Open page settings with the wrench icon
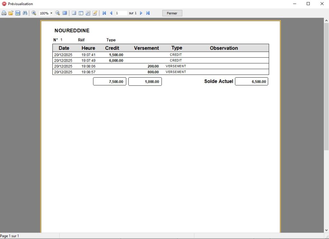The image size is (329, 239). [x=88, y=13]
